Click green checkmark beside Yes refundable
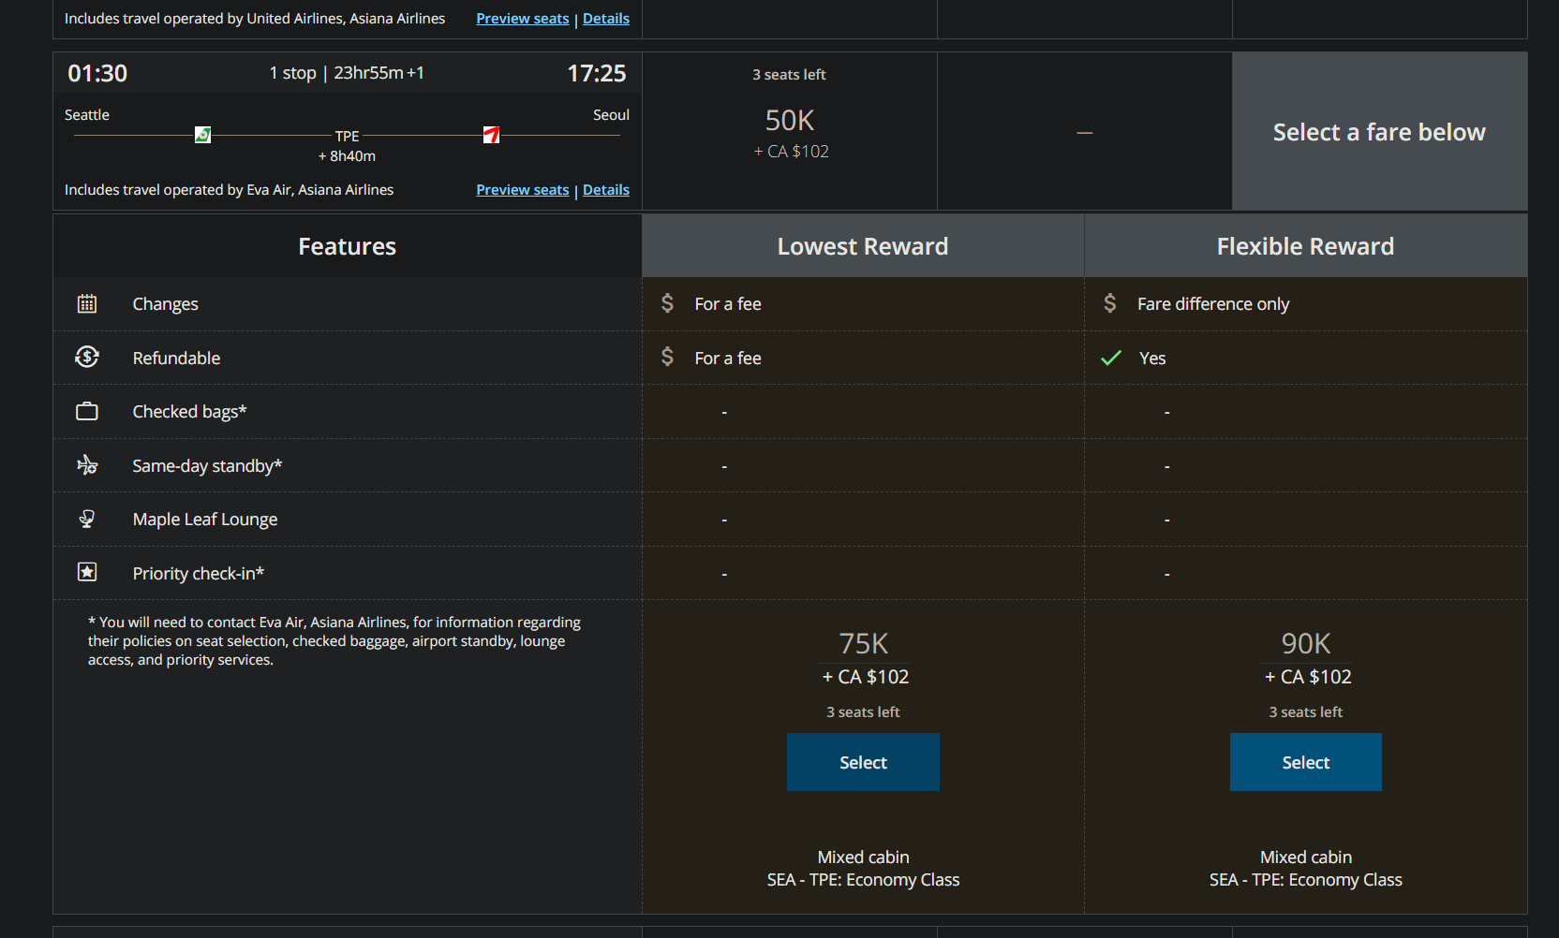The height and width of the screenshot is (938, 1559). coord(1111,358)
